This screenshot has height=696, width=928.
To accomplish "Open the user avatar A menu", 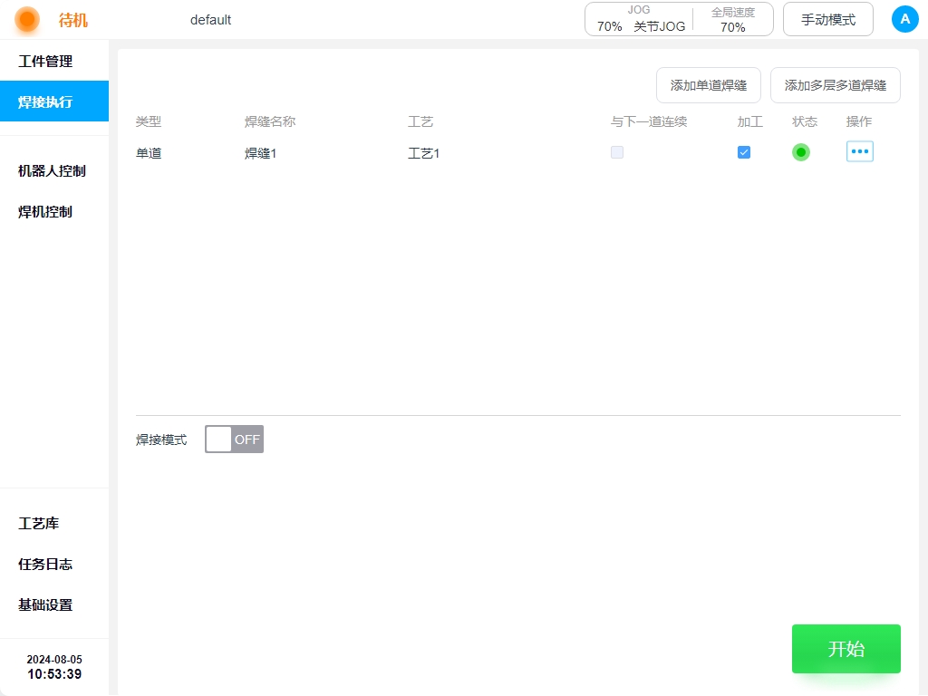I will [904, 19].
